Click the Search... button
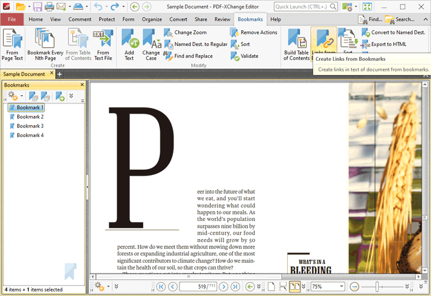This screenshot has height=296, width=431. (x=399, y=19)
